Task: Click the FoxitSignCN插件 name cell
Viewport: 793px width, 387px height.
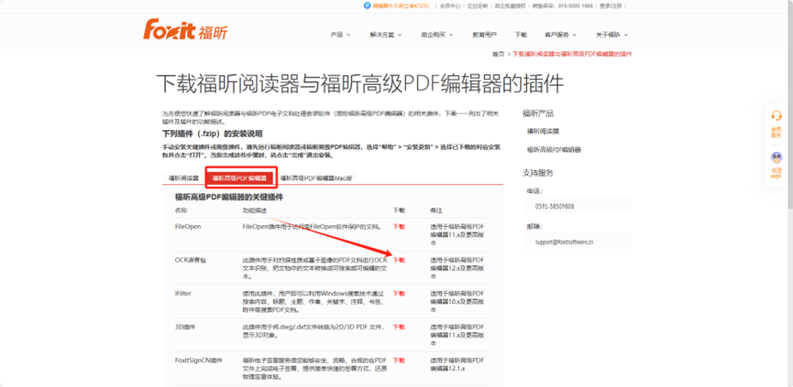Action: tap(199, 360)
